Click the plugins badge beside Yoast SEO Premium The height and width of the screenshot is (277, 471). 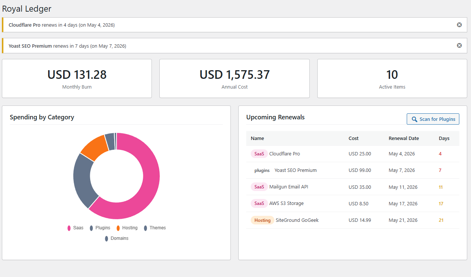coord(262,170)
